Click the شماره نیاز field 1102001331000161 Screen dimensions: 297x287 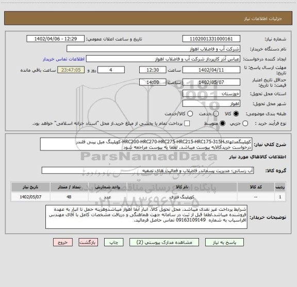click(211, 39)
